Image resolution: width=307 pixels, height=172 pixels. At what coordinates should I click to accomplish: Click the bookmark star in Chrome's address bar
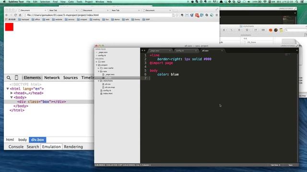pos(177,15)
